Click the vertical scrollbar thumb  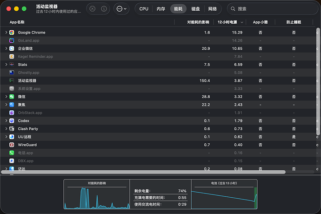318,81
